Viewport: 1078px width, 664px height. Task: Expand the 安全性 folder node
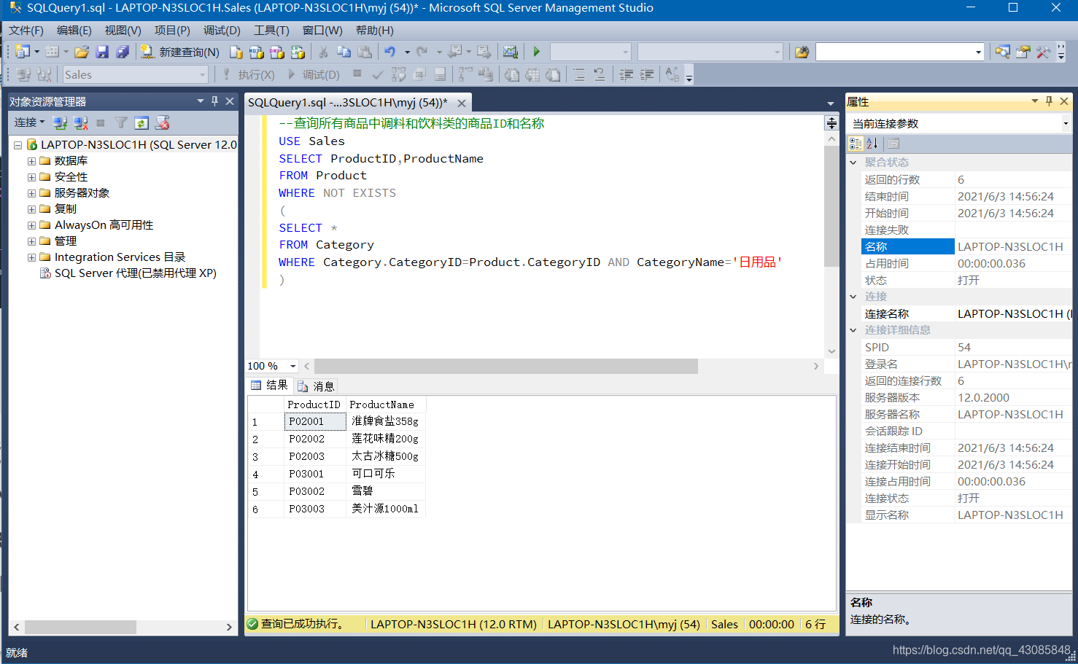tap(31, 177)
